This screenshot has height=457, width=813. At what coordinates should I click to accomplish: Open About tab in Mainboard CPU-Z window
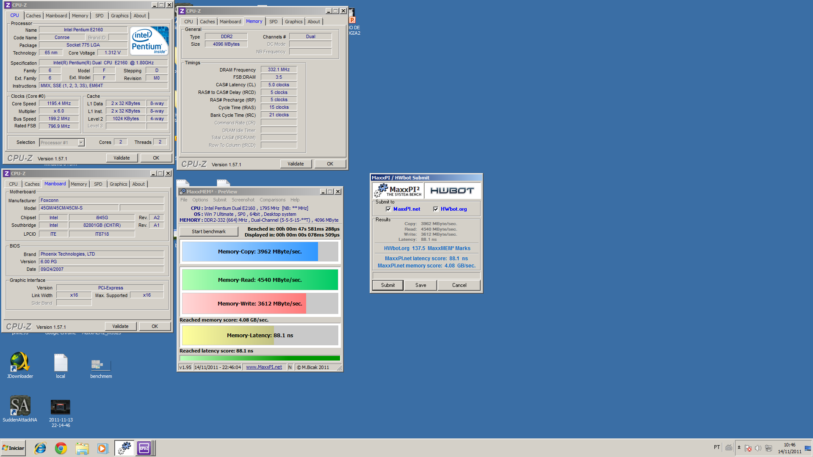pos(138,184)
